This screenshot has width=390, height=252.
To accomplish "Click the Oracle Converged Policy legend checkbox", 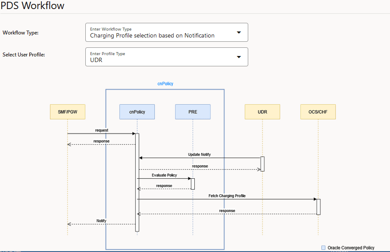I will click(324, 248).
